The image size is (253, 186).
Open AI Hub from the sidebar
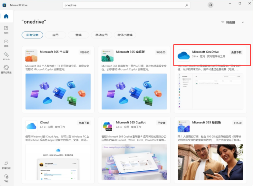6,56
